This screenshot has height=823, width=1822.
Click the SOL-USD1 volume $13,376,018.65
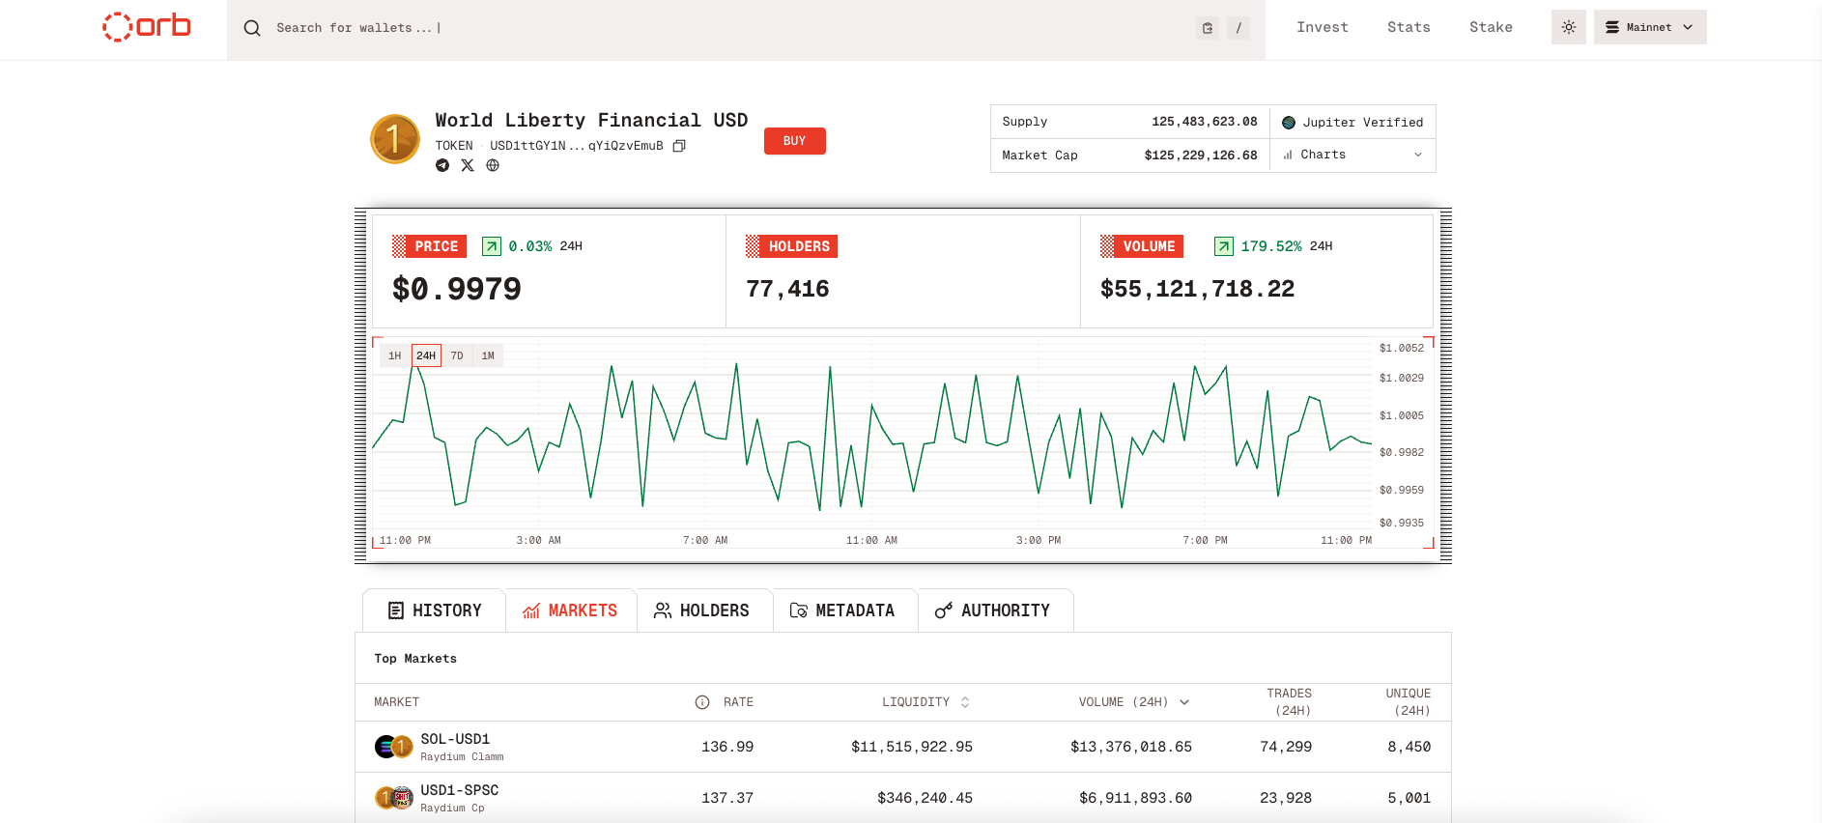pos(1131,747)
